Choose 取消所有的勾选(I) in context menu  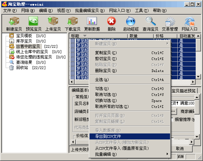[x=130, y=107]
